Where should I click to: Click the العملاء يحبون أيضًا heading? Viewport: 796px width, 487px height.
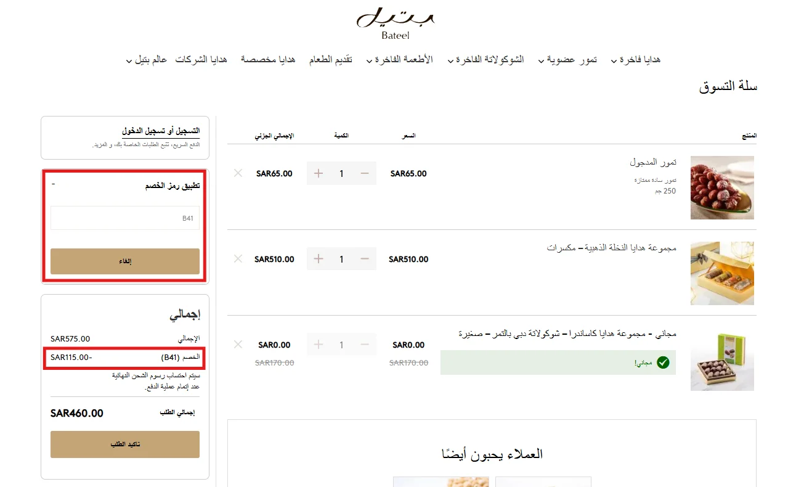492,454
